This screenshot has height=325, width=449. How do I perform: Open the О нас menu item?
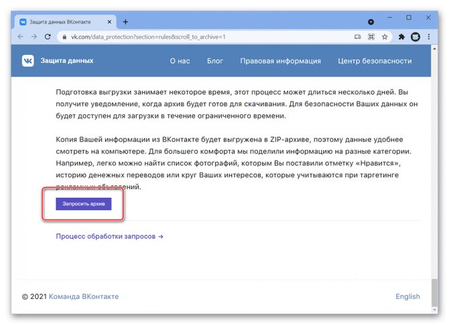[180, 61]
